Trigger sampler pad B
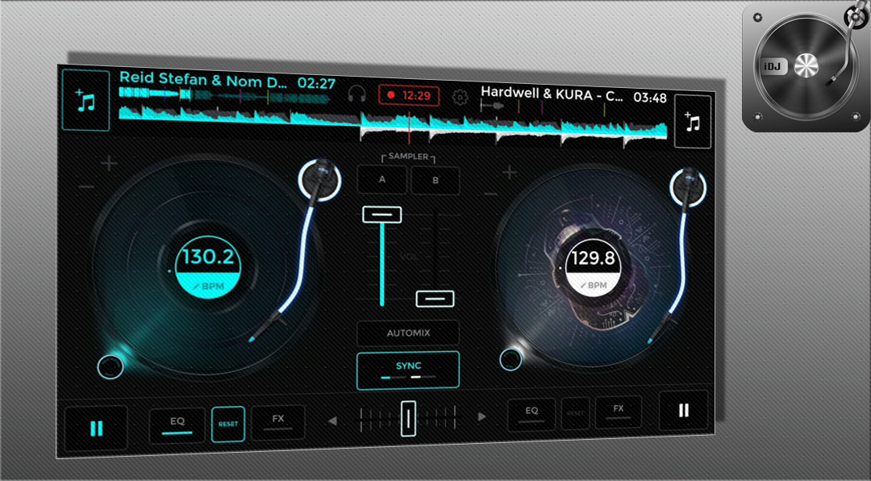The height and width of the screenshot is (481, 871). (x=435, y=181)
